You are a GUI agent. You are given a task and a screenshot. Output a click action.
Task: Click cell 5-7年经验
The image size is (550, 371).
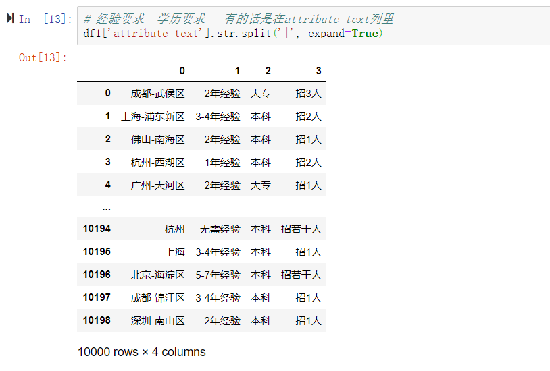click(x=218, y=275)
